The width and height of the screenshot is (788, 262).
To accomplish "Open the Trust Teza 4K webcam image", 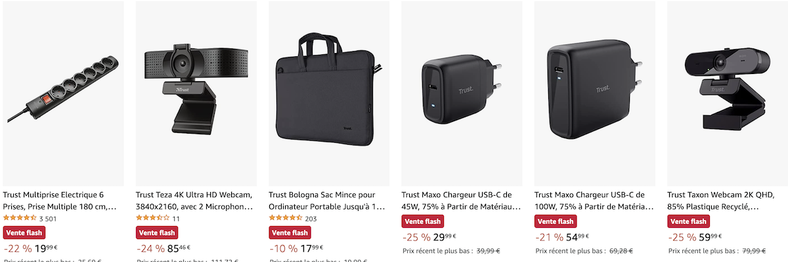I will 196,93.
